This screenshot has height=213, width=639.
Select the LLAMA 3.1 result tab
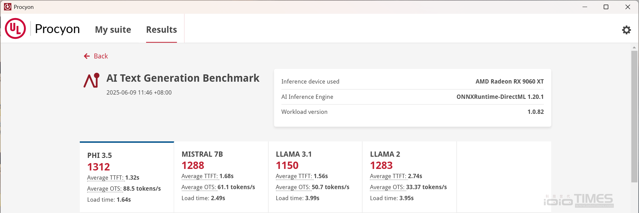click(x=315, y=177)
